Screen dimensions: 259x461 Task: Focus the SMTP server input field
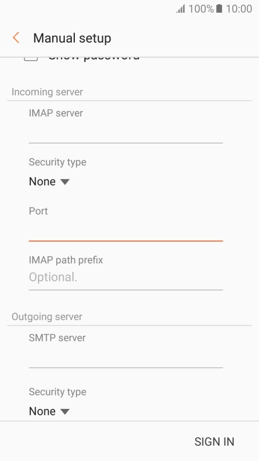[126, 358]
